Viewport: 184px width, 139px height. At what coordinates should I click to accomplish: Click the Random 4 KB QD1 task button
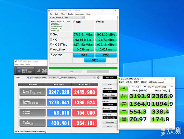[x=33, y=113]
